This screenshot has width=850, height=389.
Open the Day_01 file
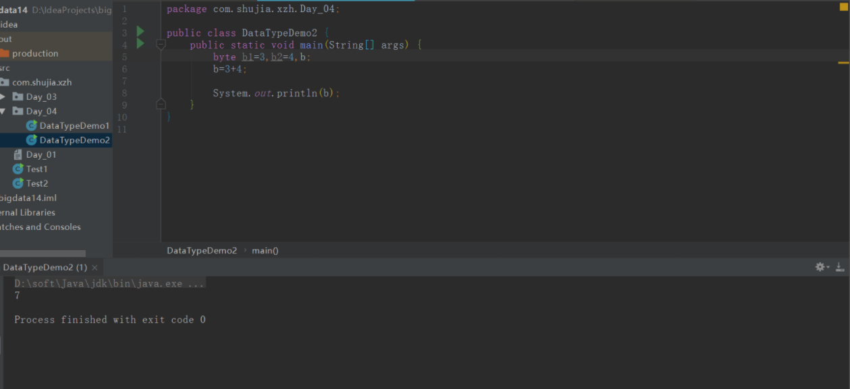pyautogui.click(x=41, y=154)
